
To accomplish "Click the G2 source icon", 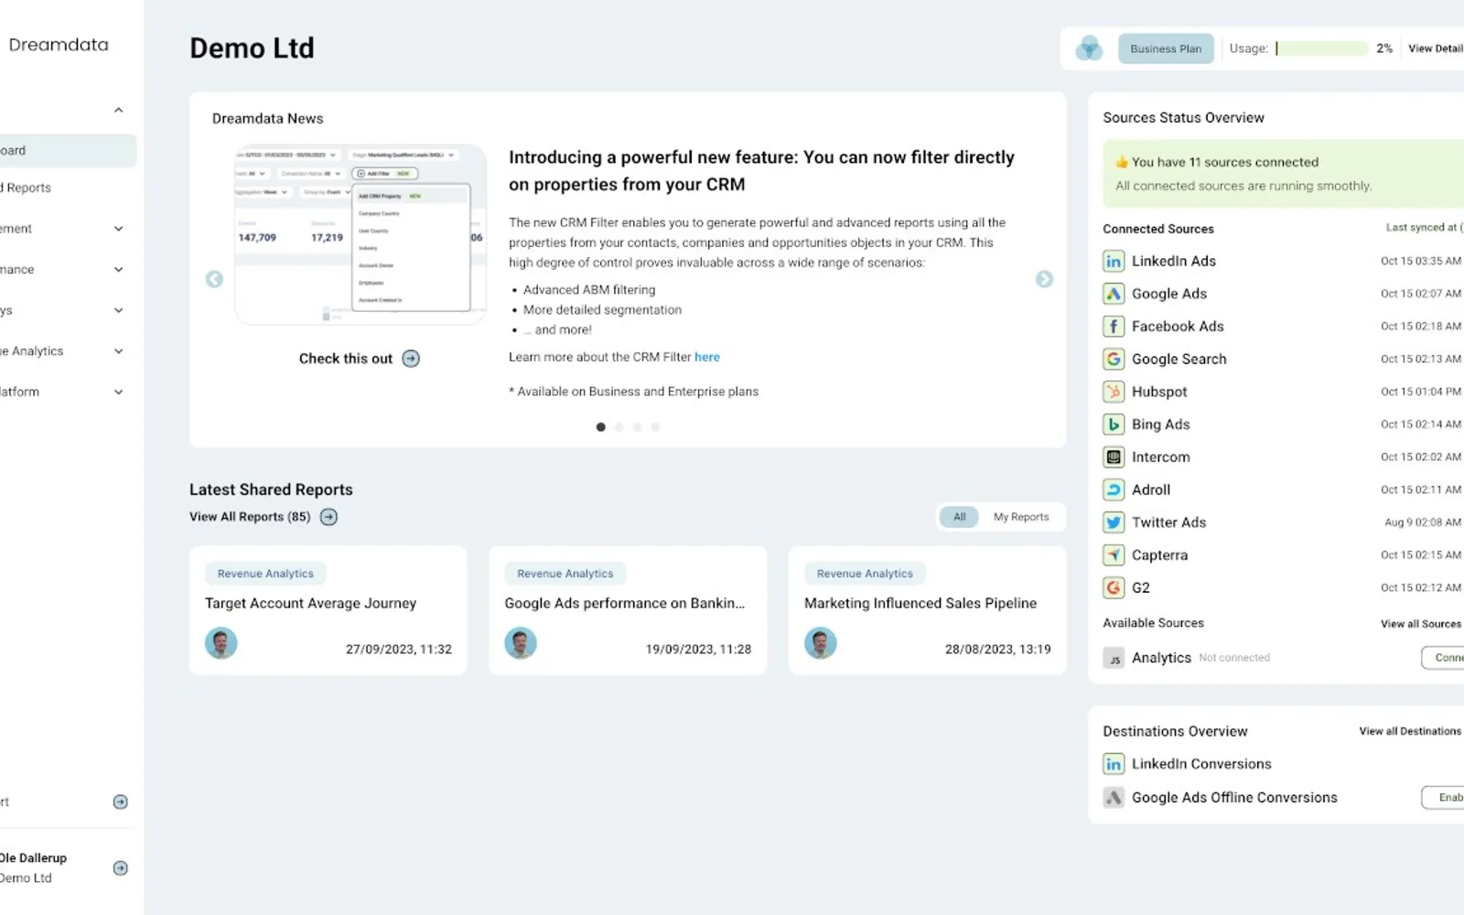I will (1114, 587).
